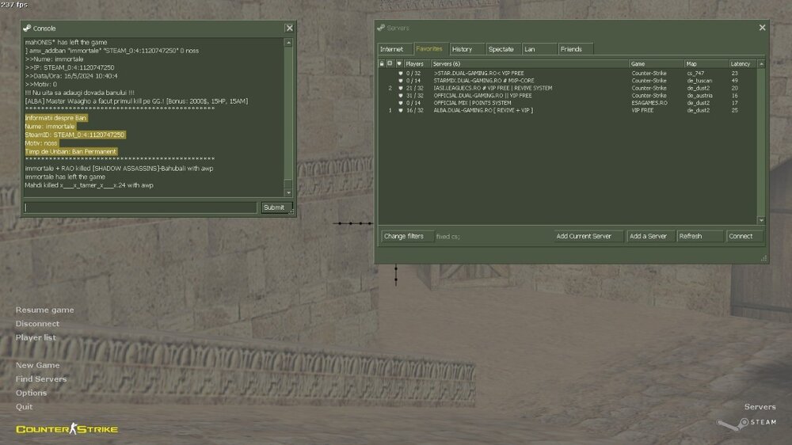This screenshot has height=445, width=792.
Task: Click the favorites heart column header icon
Action: tap(399, 63)
